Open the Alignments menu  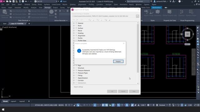pyautogui.click(x=82, y=4)
